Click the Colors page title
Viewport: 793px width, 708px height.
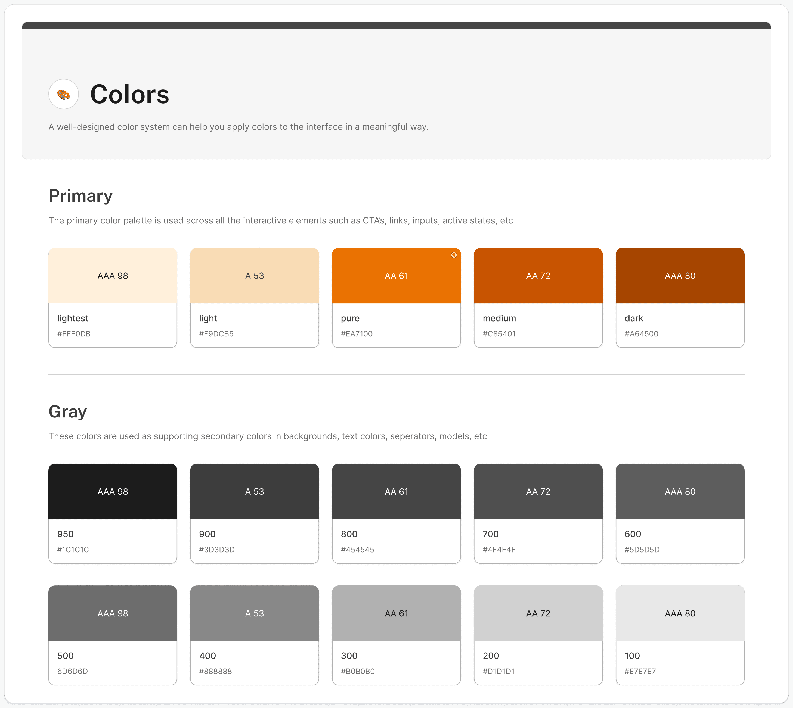(130, 94)
